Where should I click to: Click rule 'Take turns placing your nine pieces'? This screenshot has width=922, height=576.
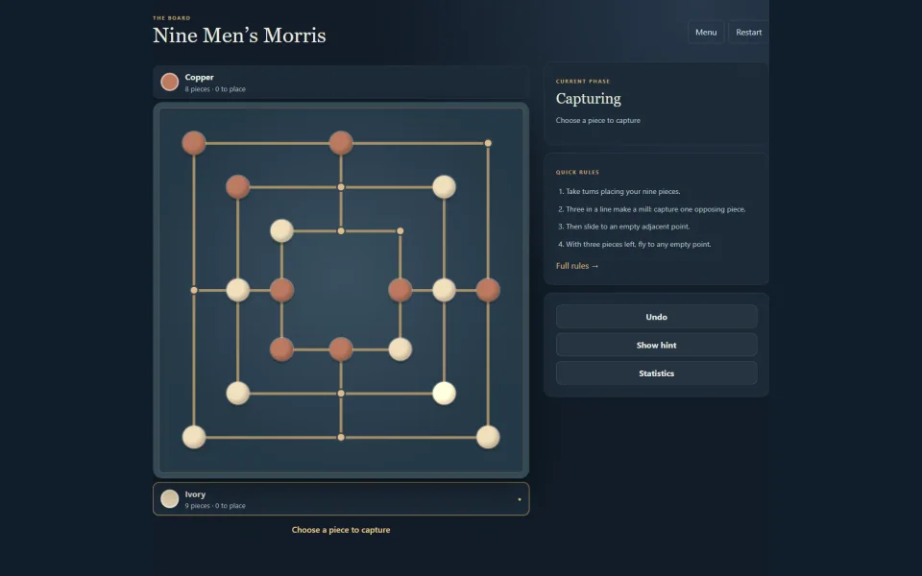(622, 192)
